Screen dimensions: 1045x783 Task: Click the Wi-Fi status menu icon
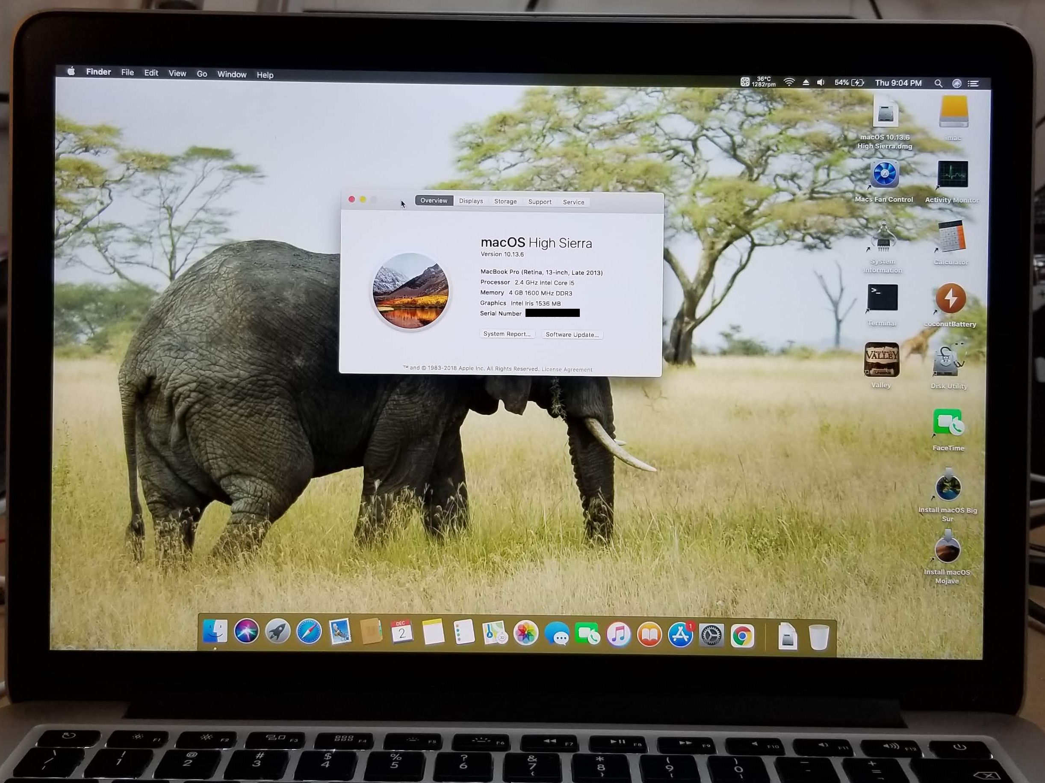pyautogui.click(x=789, y=82)
